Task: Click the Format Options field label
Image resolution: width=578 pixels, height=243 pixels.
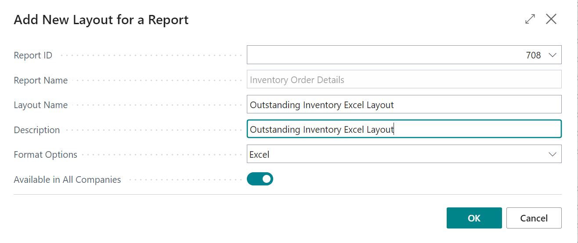Action: coord(46,155)
